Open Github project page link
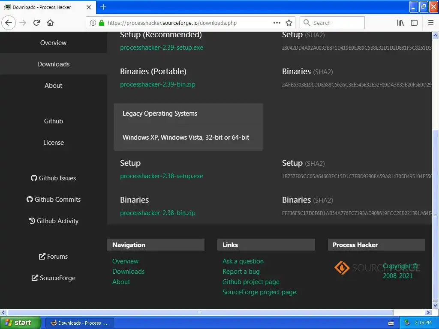 pyautogui.click(x=251, y=282)
